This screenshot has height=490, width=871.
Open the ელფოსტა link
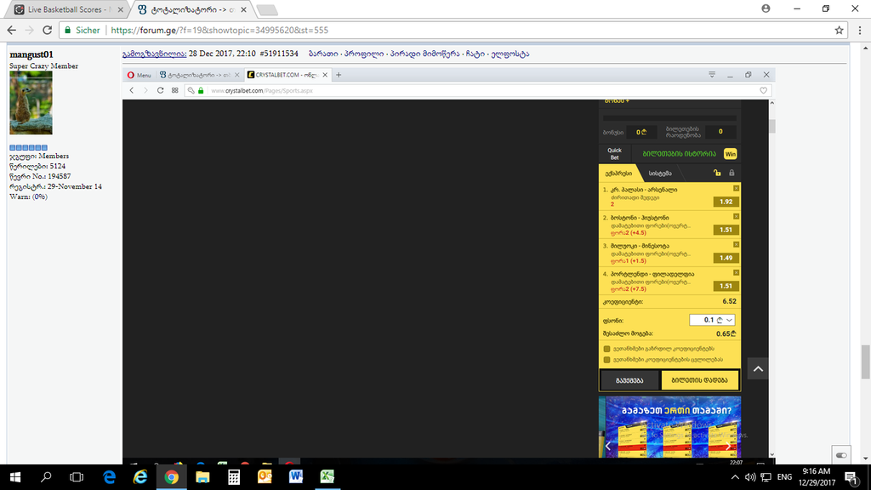click(510, 54)
